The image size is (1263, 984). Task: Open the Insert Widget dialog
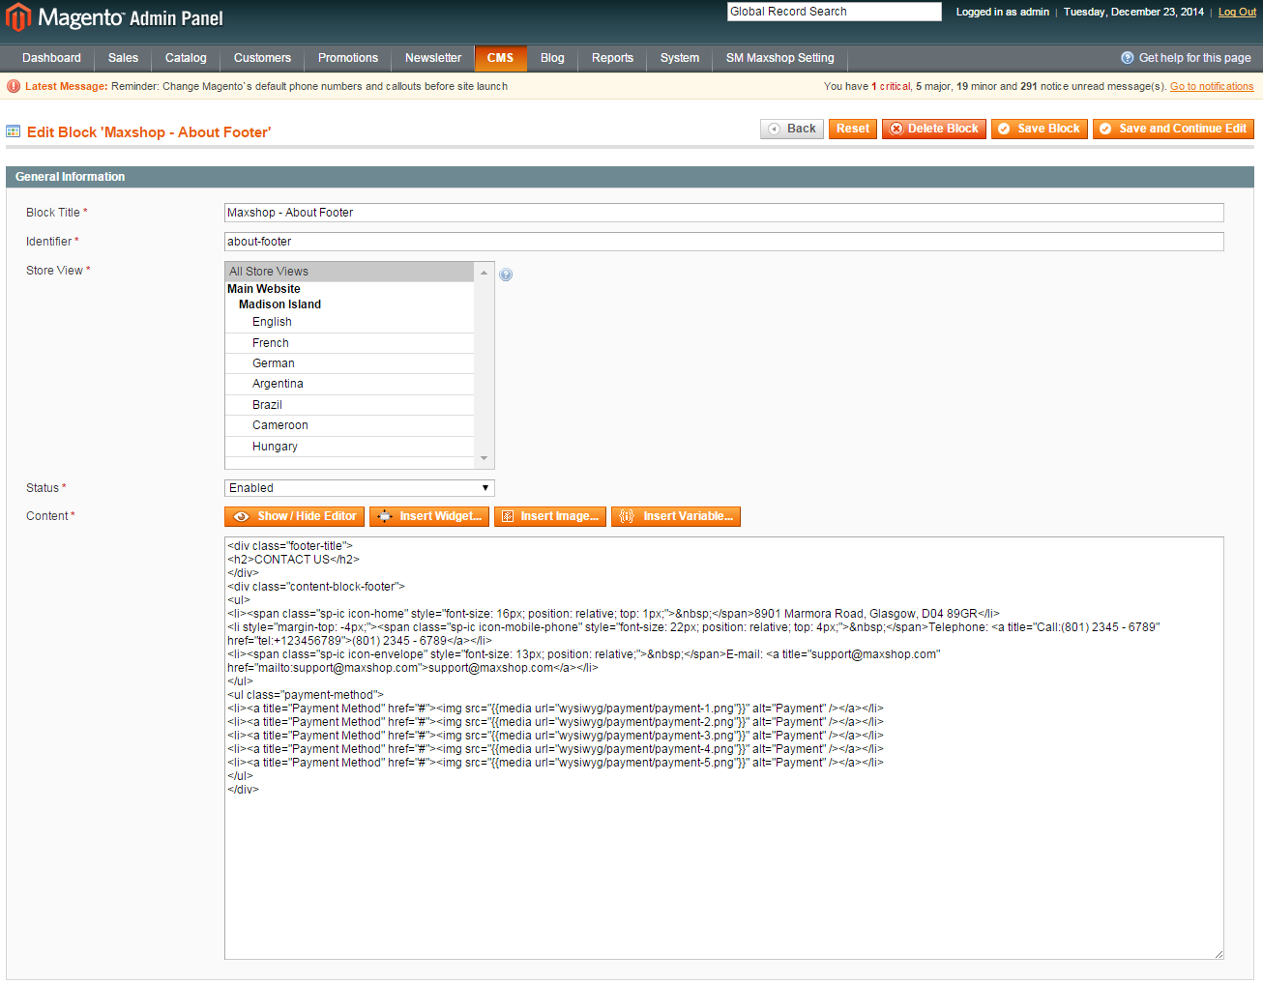pyautogui.click(x=429, y=516)
